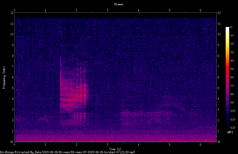The width and height of the screenshot is (238, 154).
Task: Click the "5" tick on the left frequency axis
Action: (x=13, y=88)
